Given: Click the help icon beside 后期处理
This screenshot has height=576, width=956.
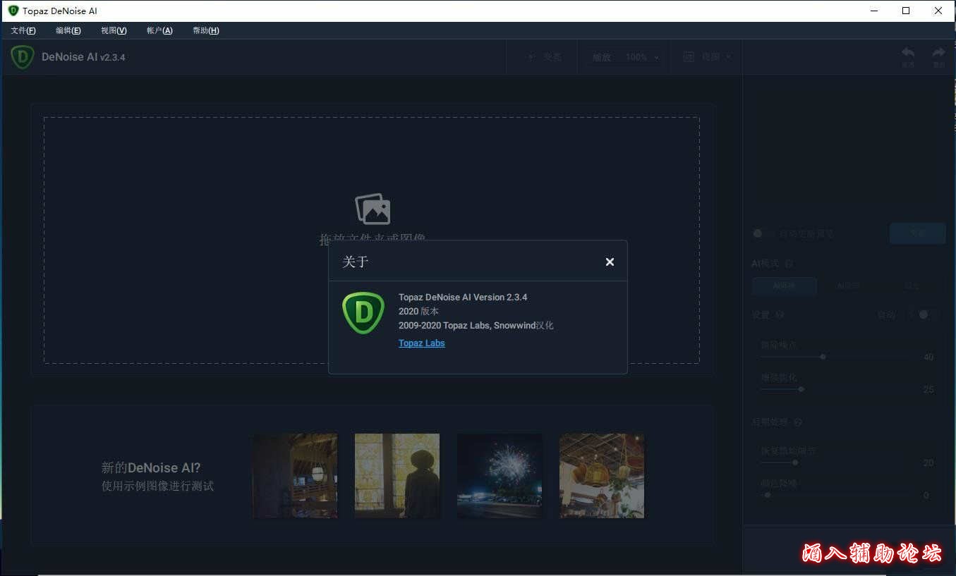Looking at the screenshot, I should coord(798,422).
